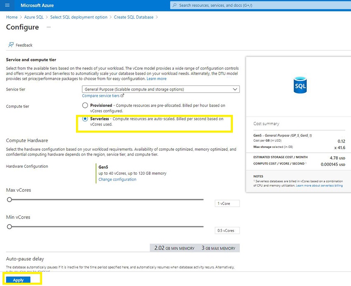Go back to Create SQL Database
The height and width of the screenshot is (286, 351).
click(x=134, y=17)
